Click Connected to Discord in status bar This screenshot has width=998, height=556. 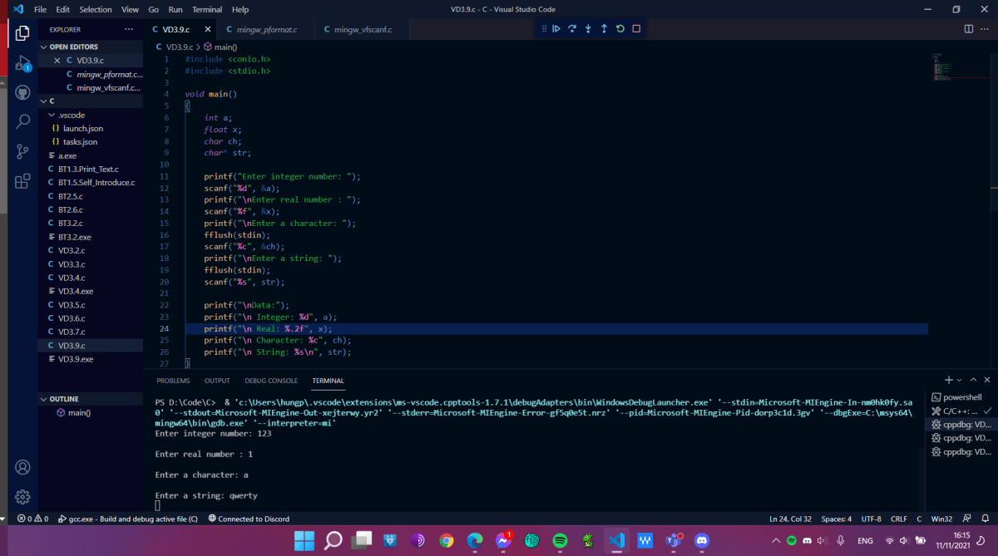(249, 518)
